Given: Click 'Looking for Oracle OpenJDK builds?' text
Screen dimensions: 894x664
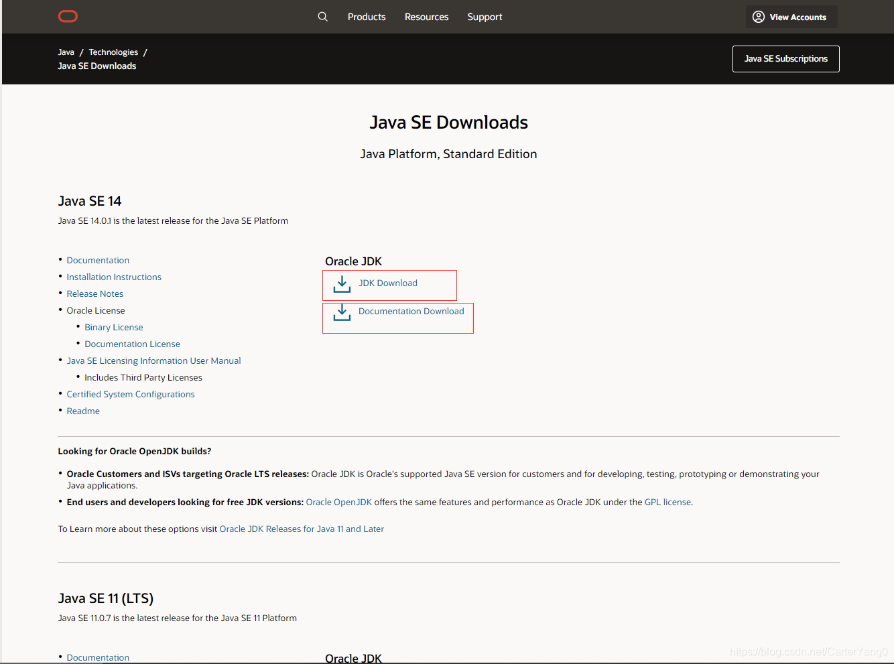Looking at the screenshot, I should pyautogui.click(x=135, y=451).
